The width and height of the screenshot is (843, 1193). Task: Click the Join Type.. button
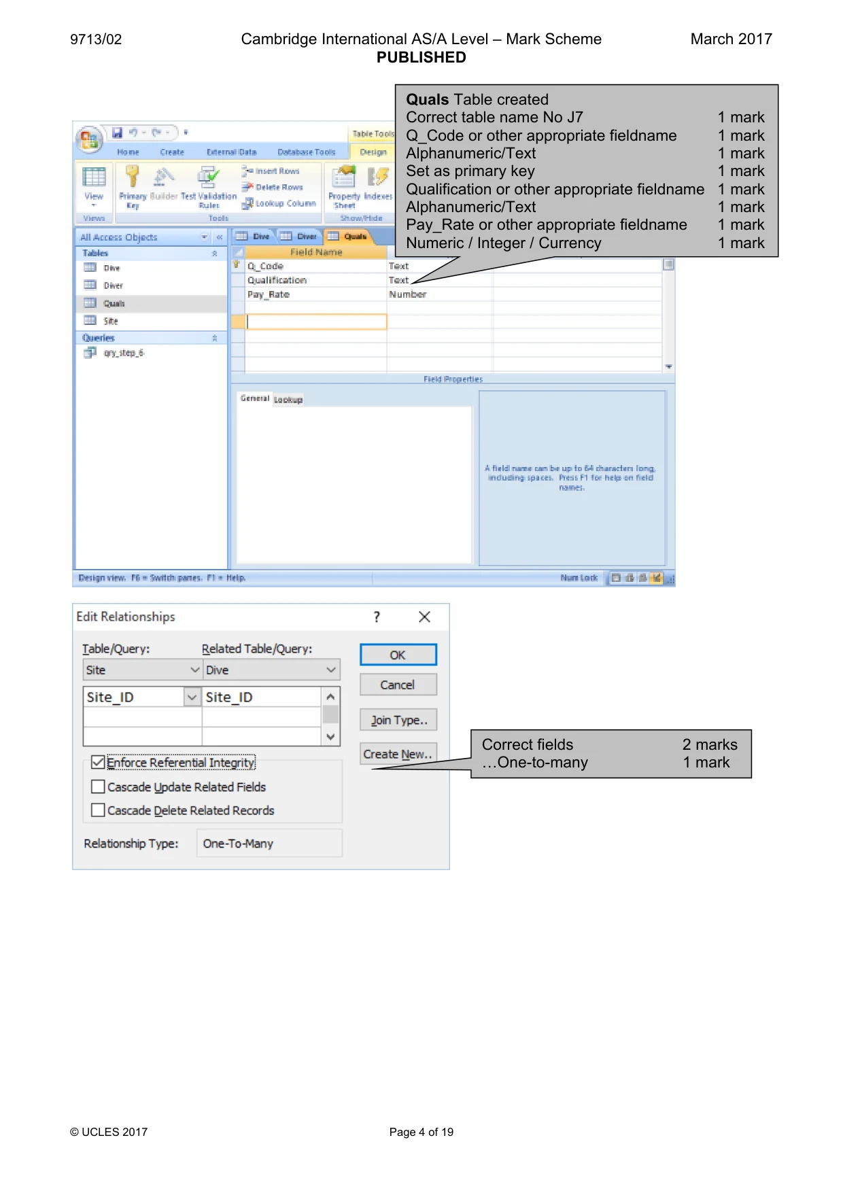tap(398, 720)
